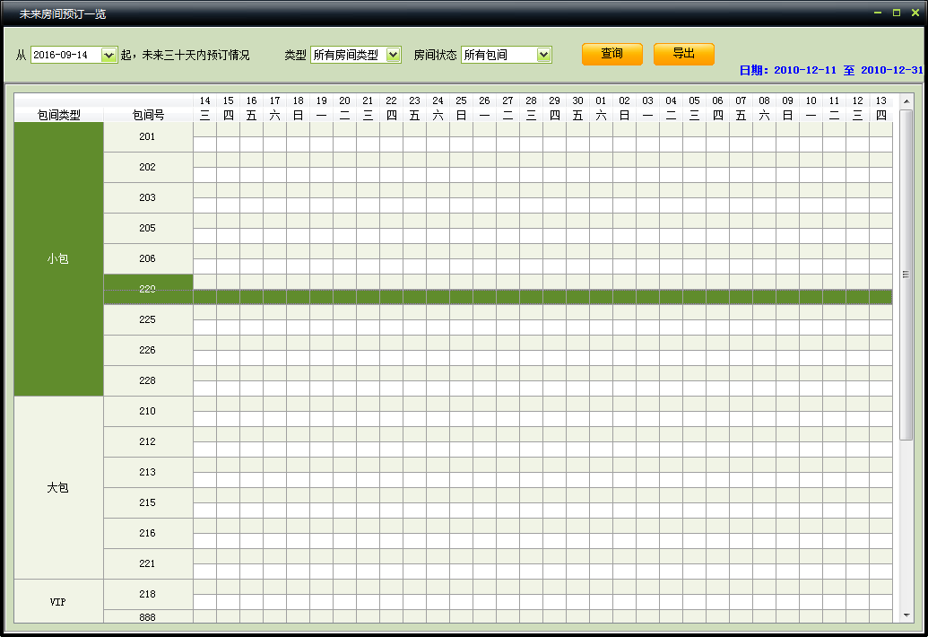Click the day 01 column header

[601, 108]
